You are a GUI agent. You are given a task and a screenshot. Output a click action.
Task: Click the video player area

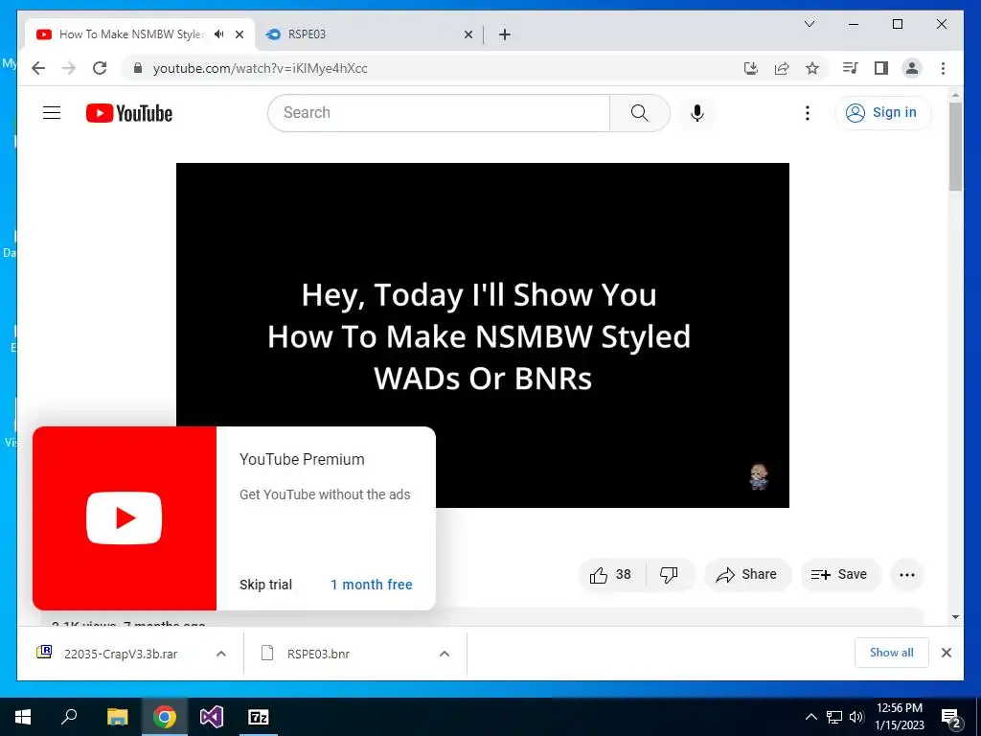[483, 334]
